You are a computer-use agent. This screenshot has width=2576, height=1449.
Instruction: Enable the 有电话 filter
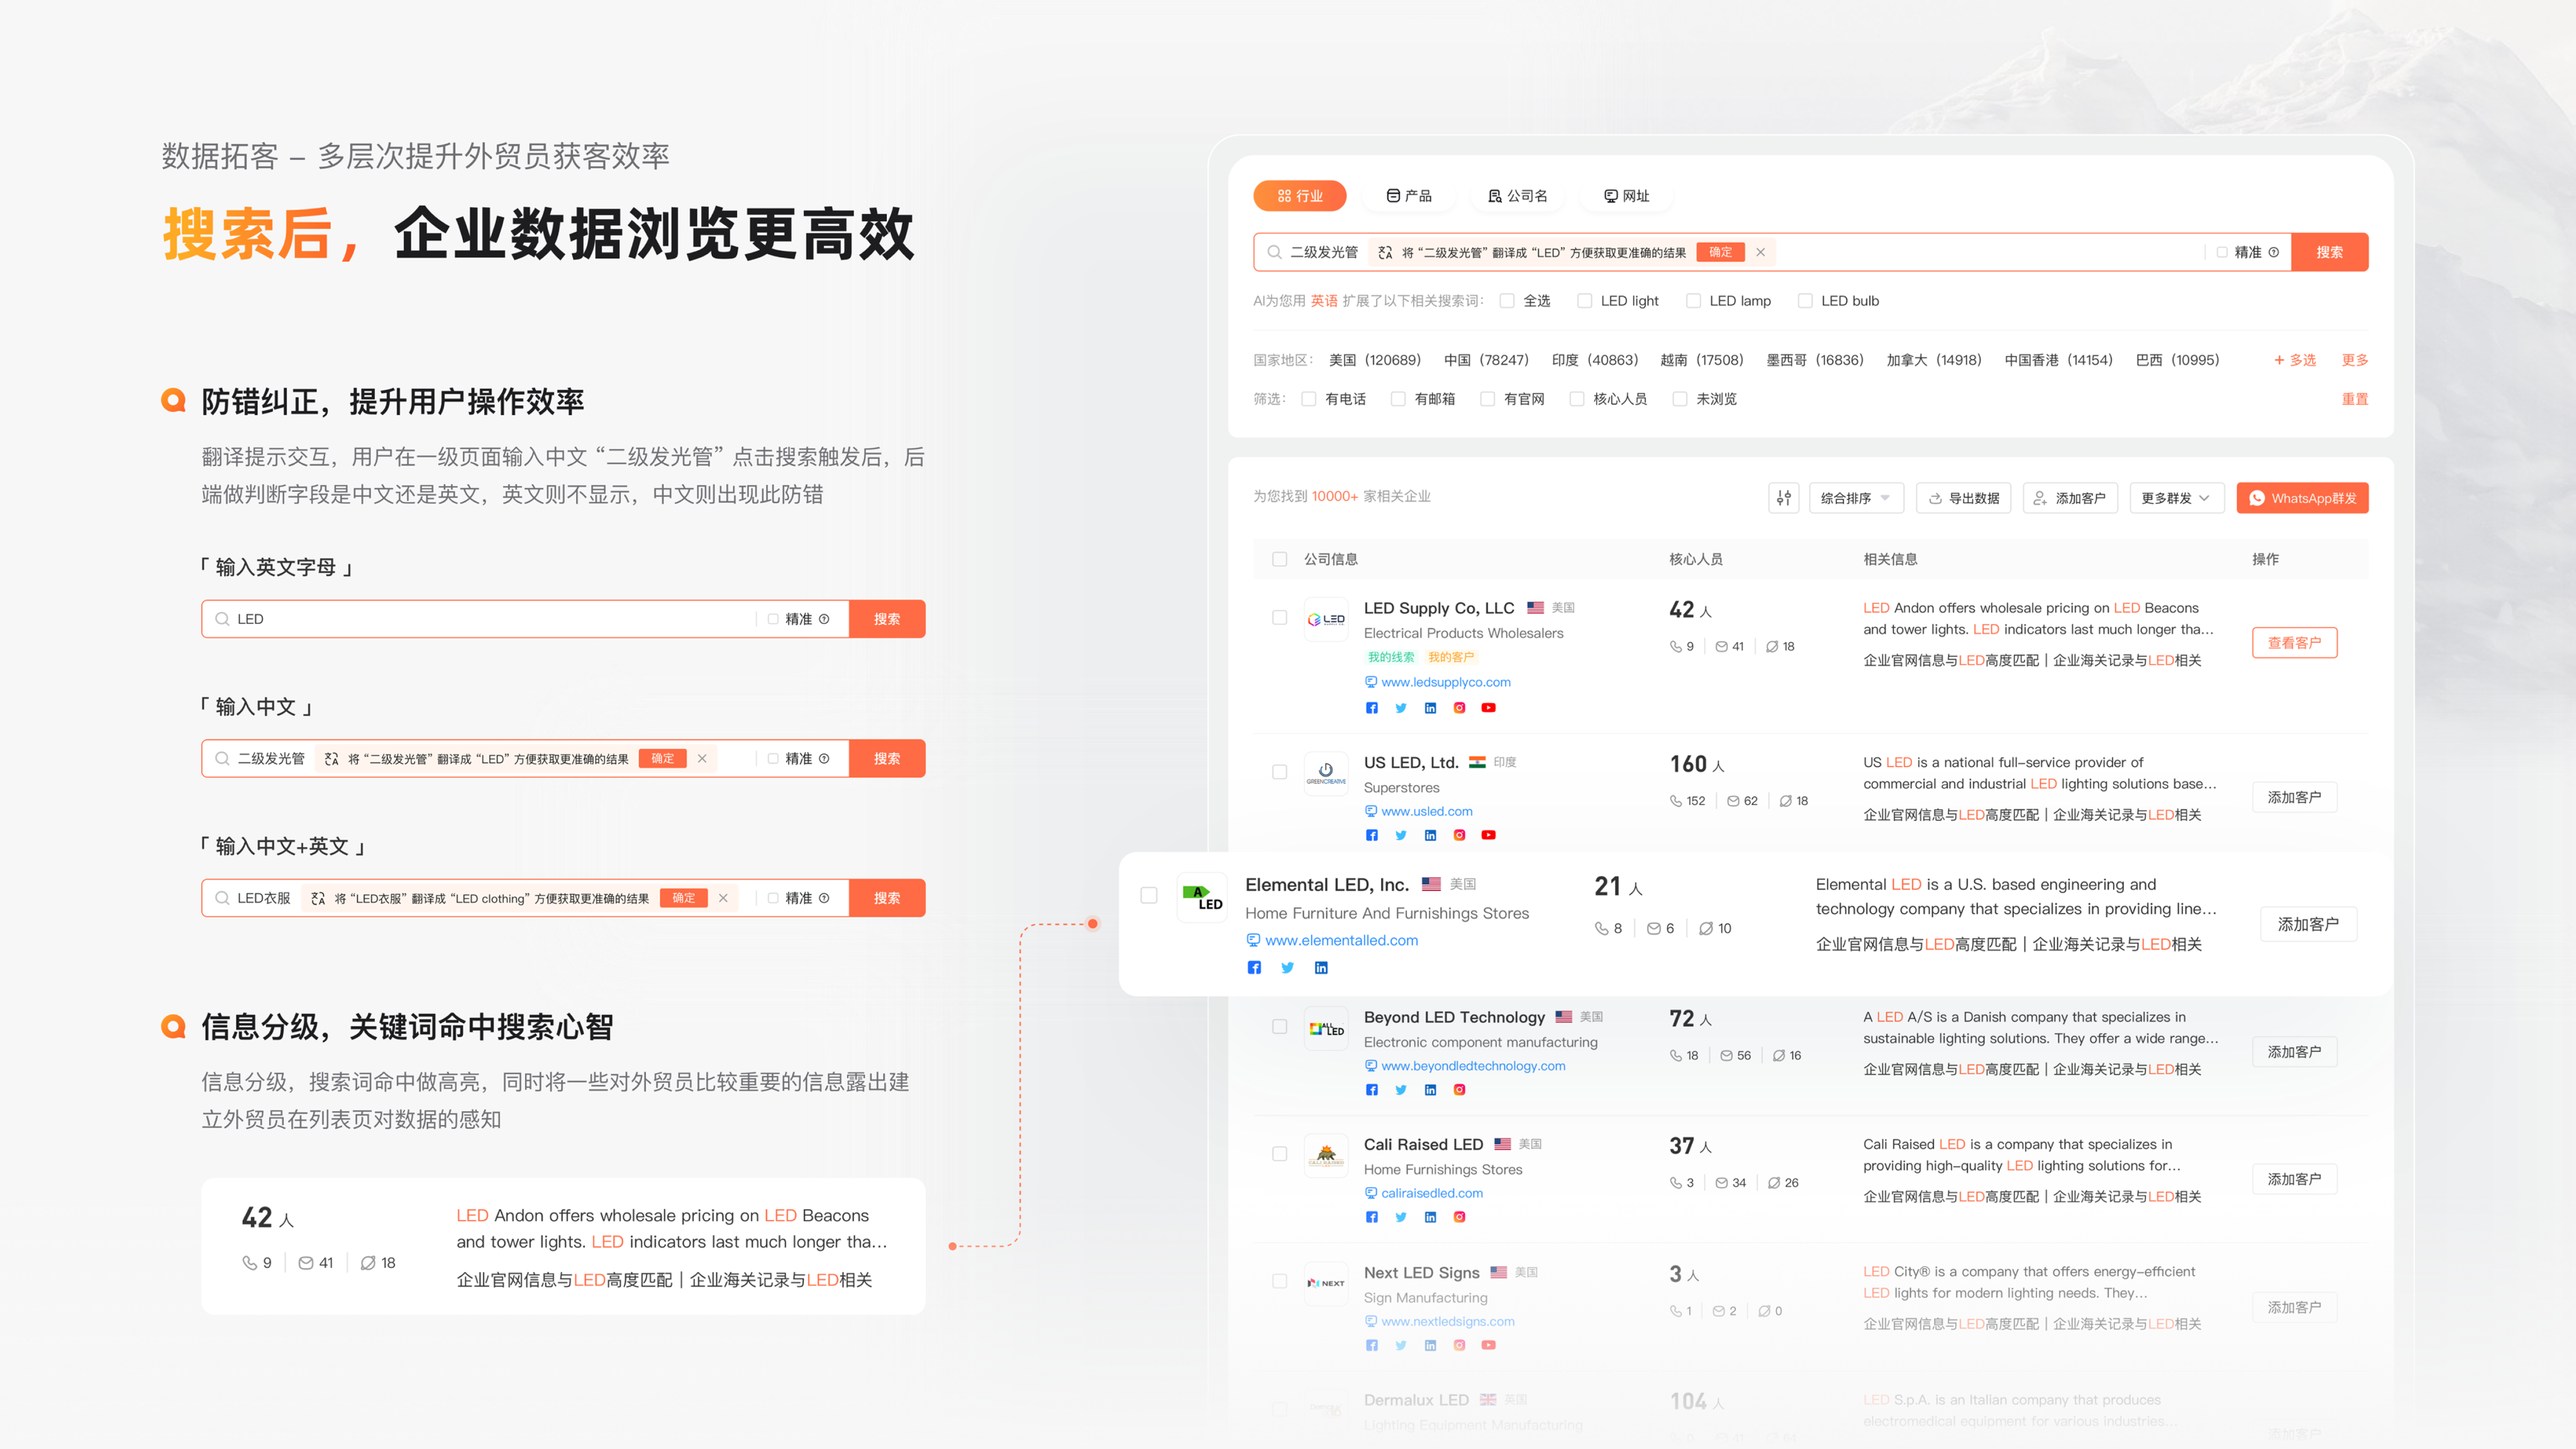point(1308,399)
